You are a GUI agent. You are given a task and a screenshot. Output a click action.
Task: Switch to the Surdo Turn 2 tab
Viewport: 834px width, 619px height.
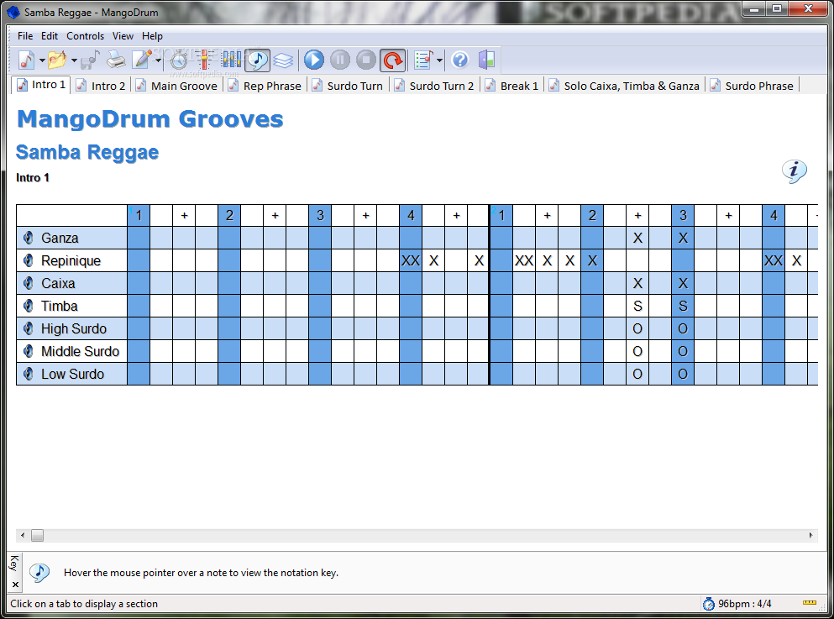(433, 86)
